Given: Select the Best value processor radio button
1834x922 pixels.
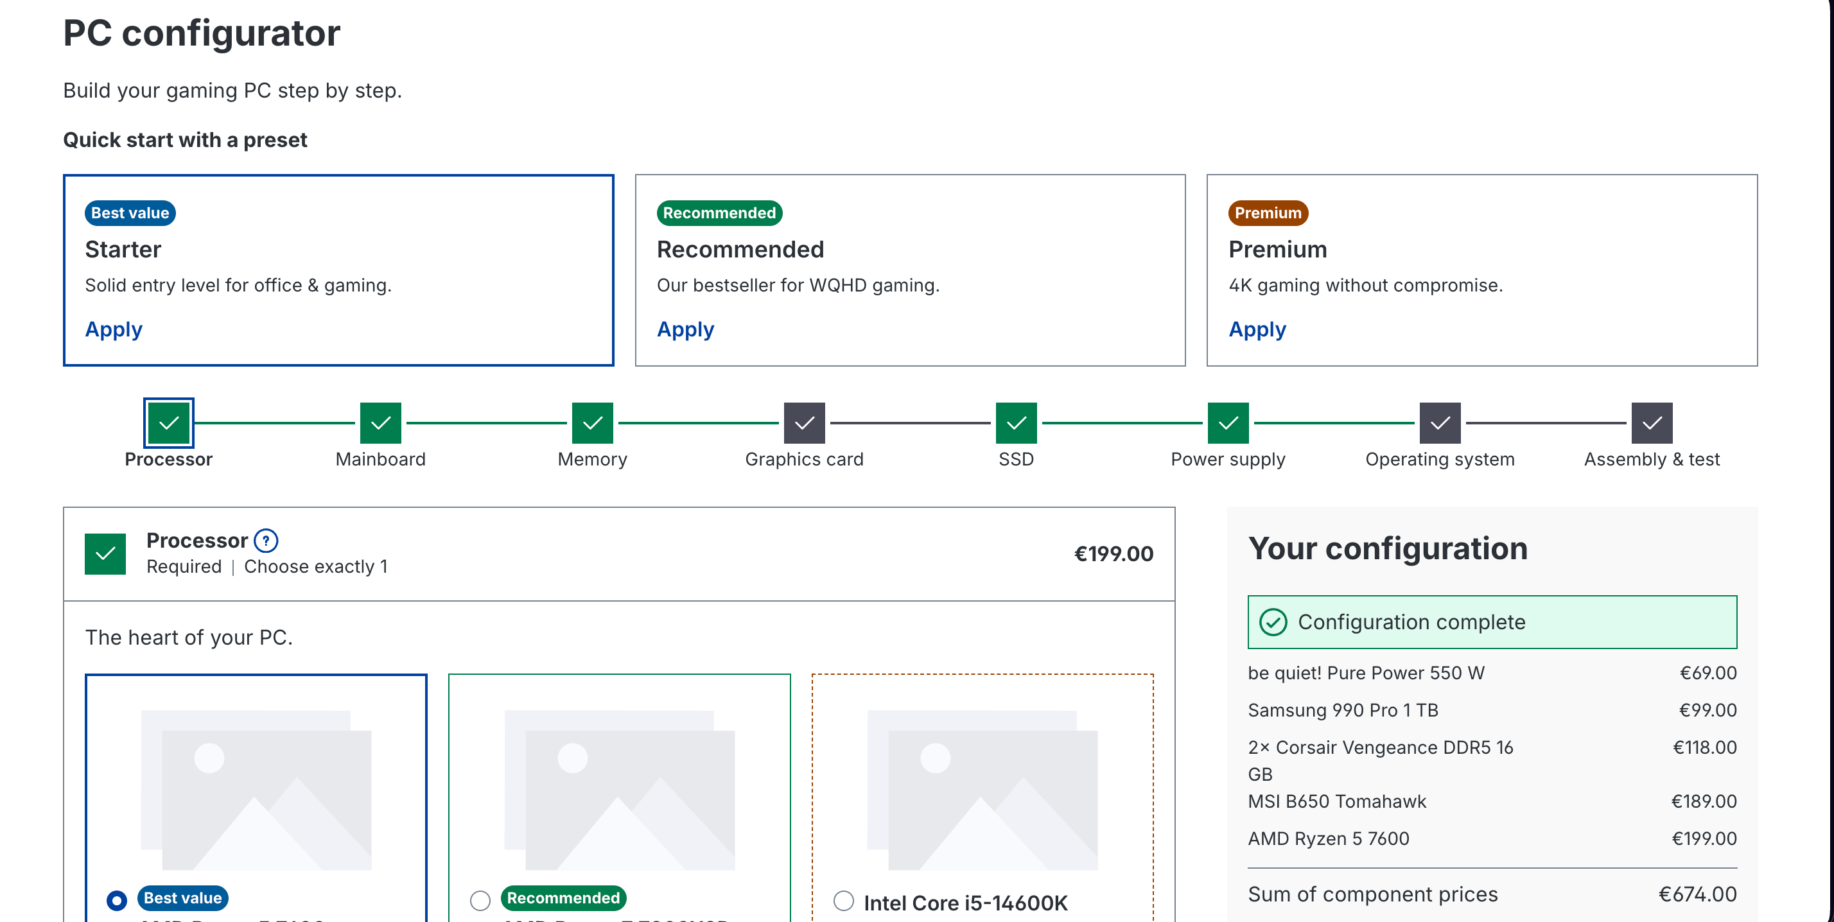Looking at the screenshot, I should coord(117,901).
